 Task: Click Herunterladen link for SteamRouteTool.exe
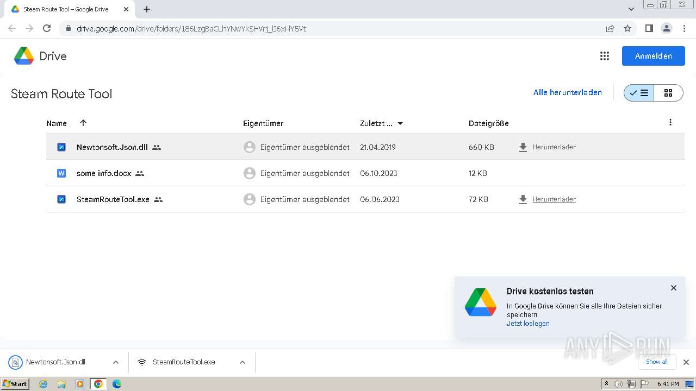tap(554, 199)
